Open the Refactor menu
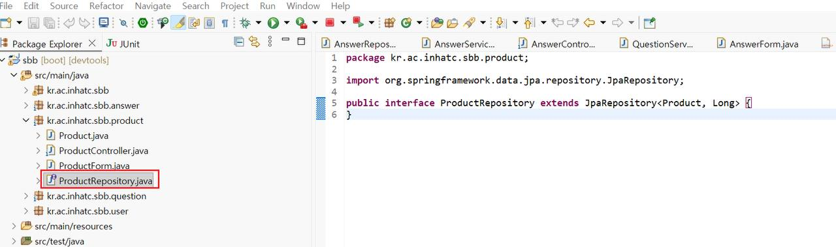Screen dimensions: 836x247 [x=106, y=6]
